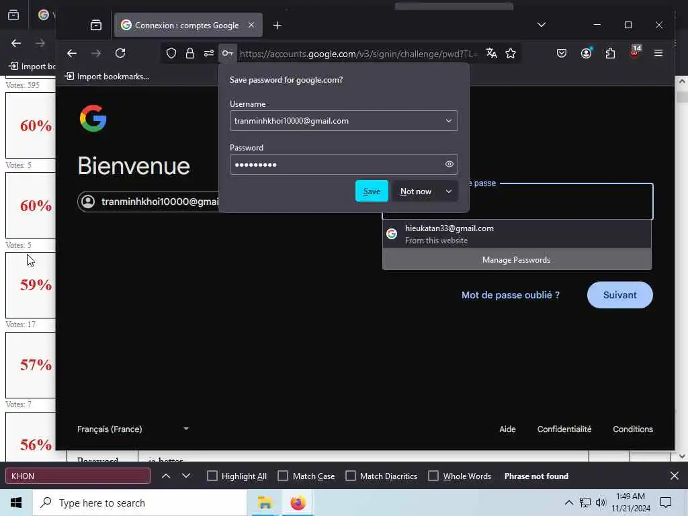The image size is (688, 516).
Task: Open the Firefox hamburger application menu
Action: (658, 54)
